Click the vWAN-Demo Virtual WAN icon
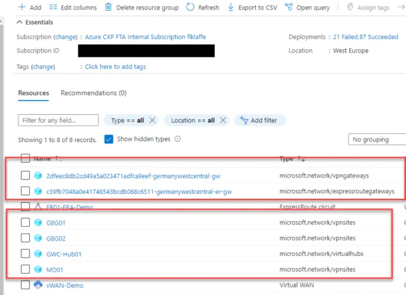 point(38,285)
